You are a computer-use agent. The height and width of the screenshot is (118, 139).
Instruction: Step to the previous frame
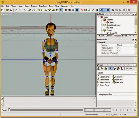(116, 110)
